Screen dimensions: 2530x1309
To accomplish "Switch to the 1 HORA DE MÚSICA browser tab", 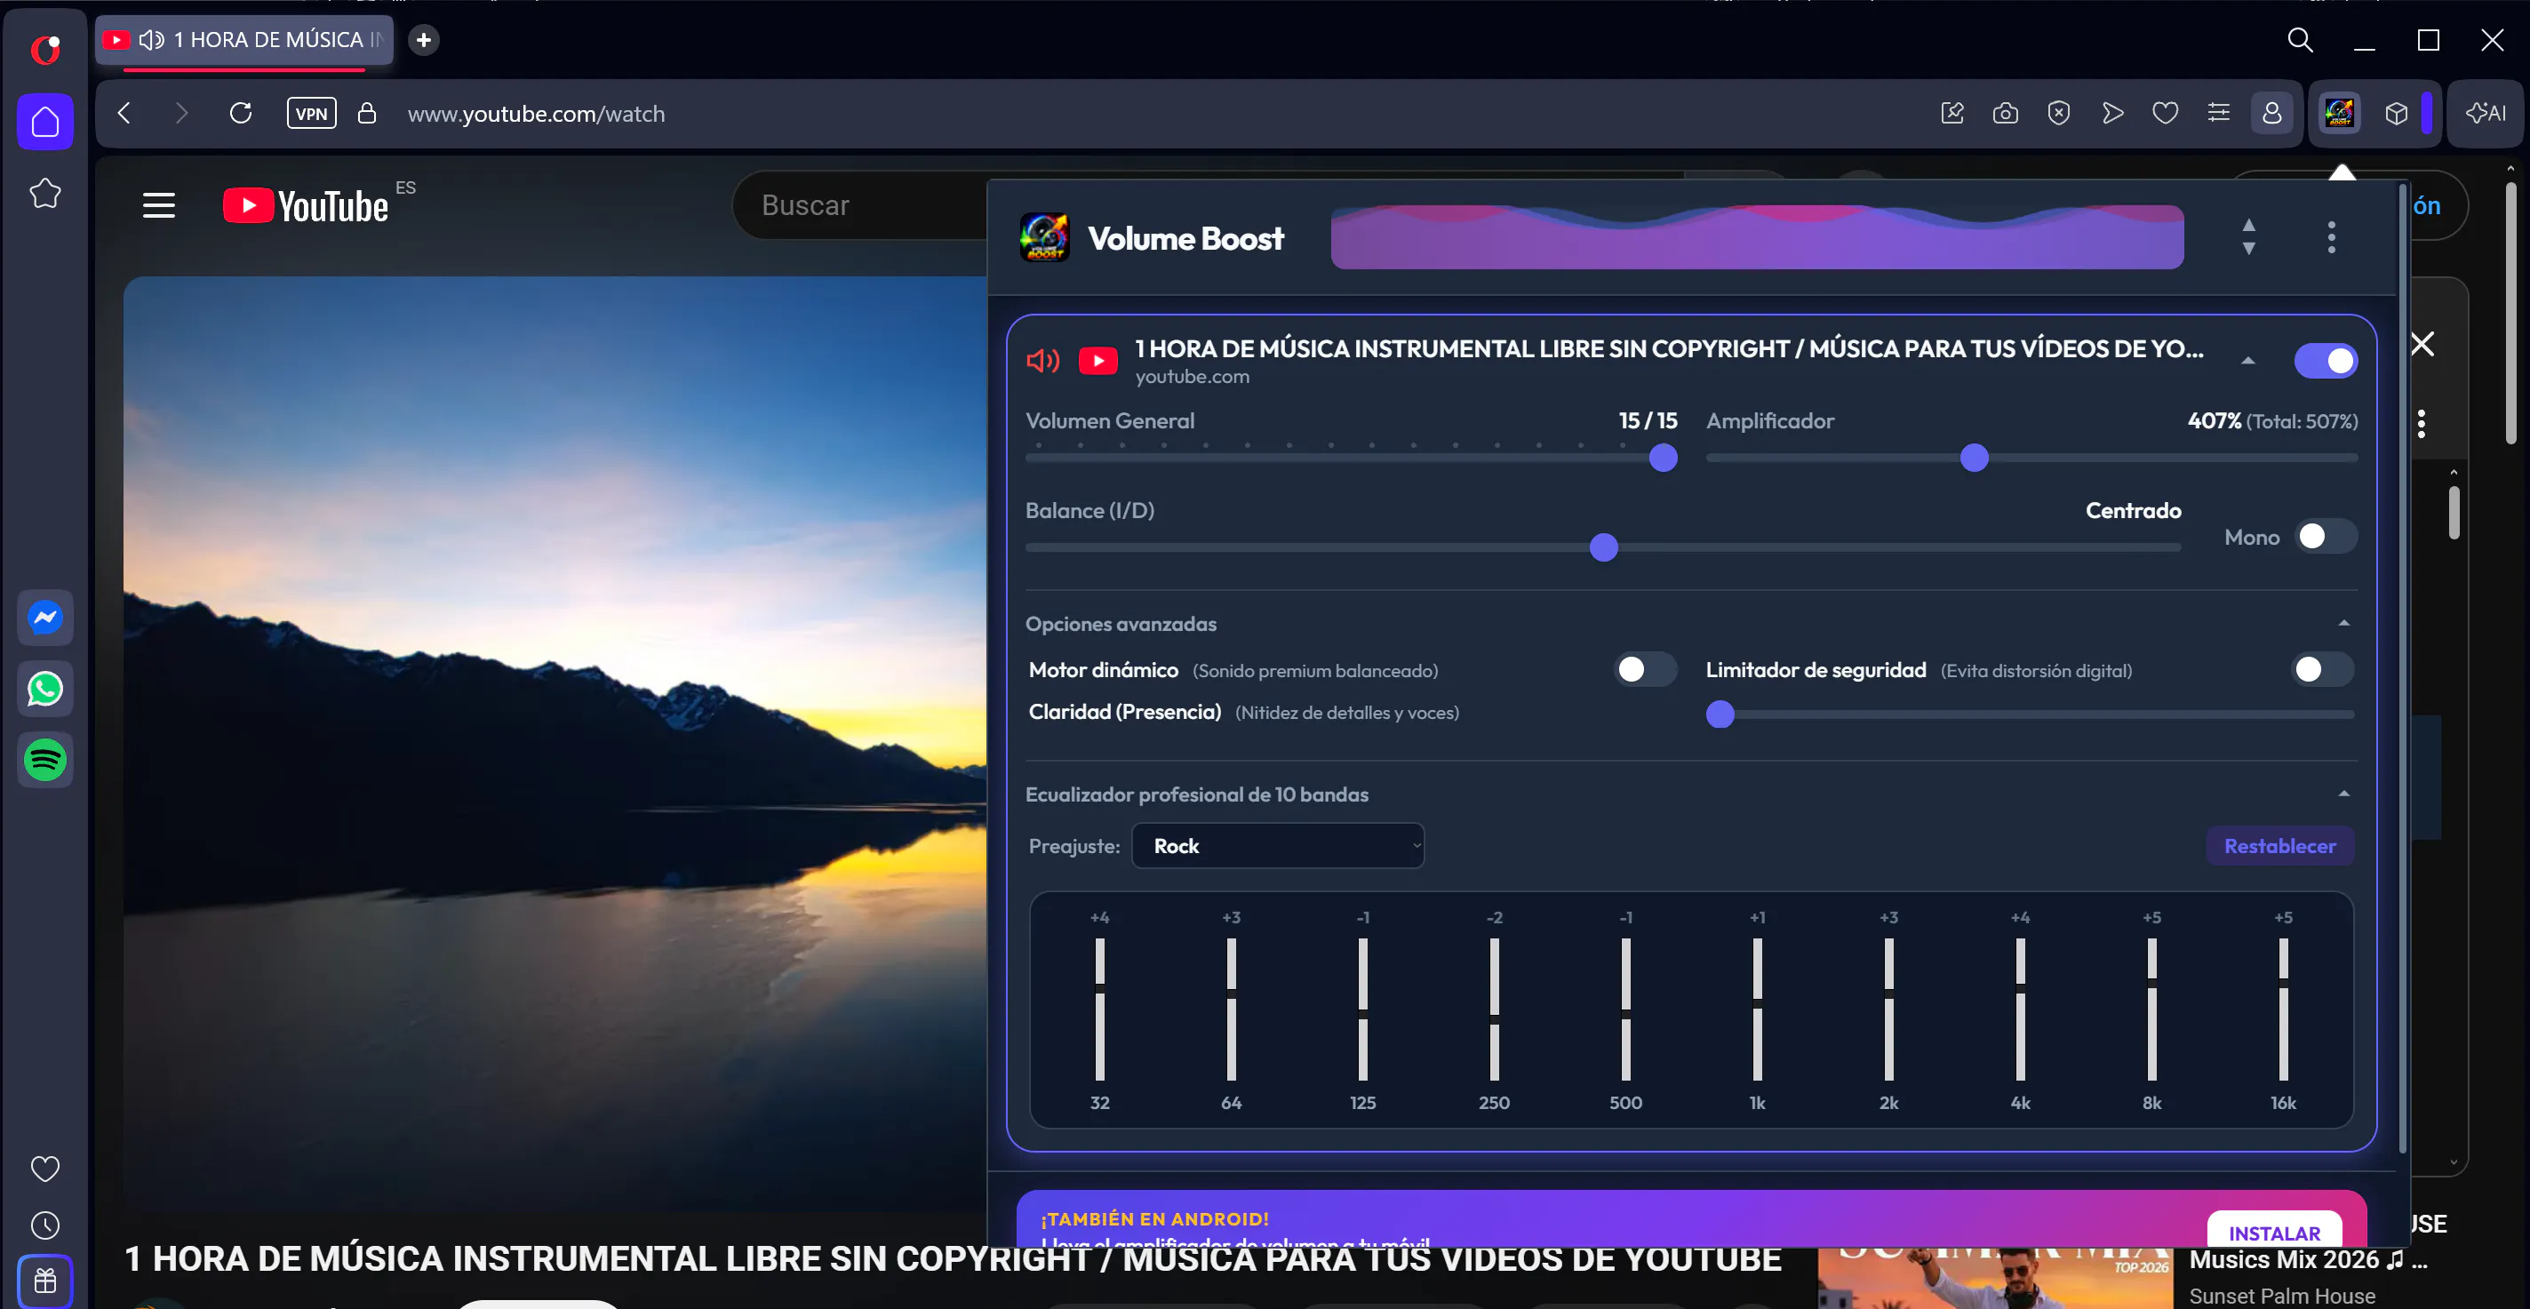I will [244, 40].
